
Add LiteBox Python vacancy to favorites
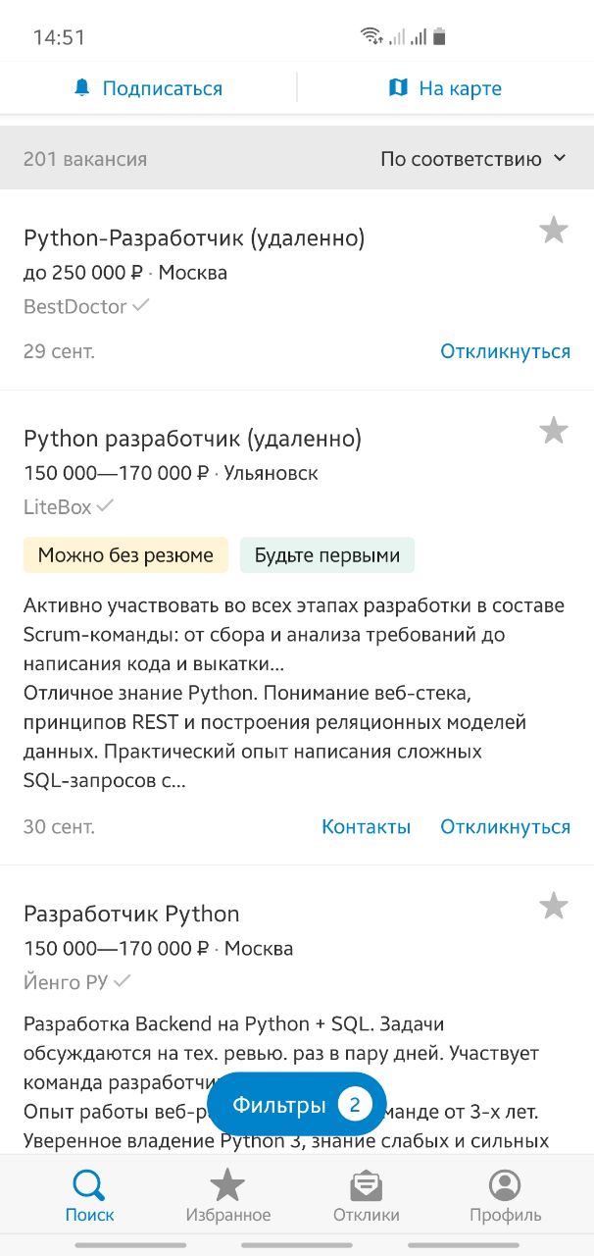tap(554, 431)
